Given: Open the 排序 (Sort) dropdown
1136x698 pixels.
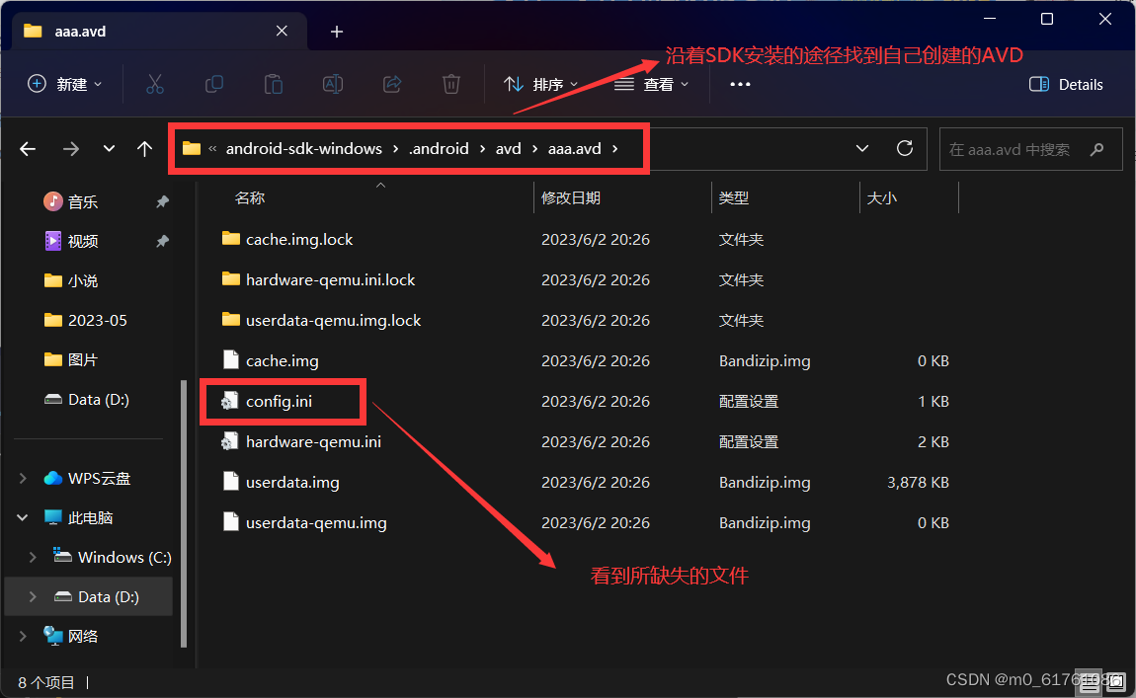Looking at the screenshot, I should coord(542,84).
